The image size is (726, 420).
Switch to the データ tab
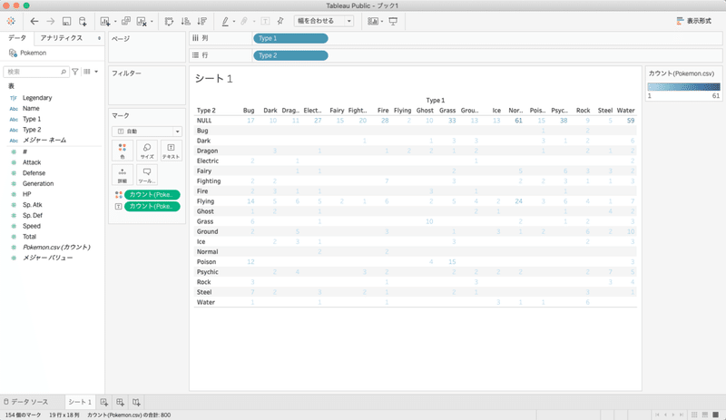pos(17,38)
